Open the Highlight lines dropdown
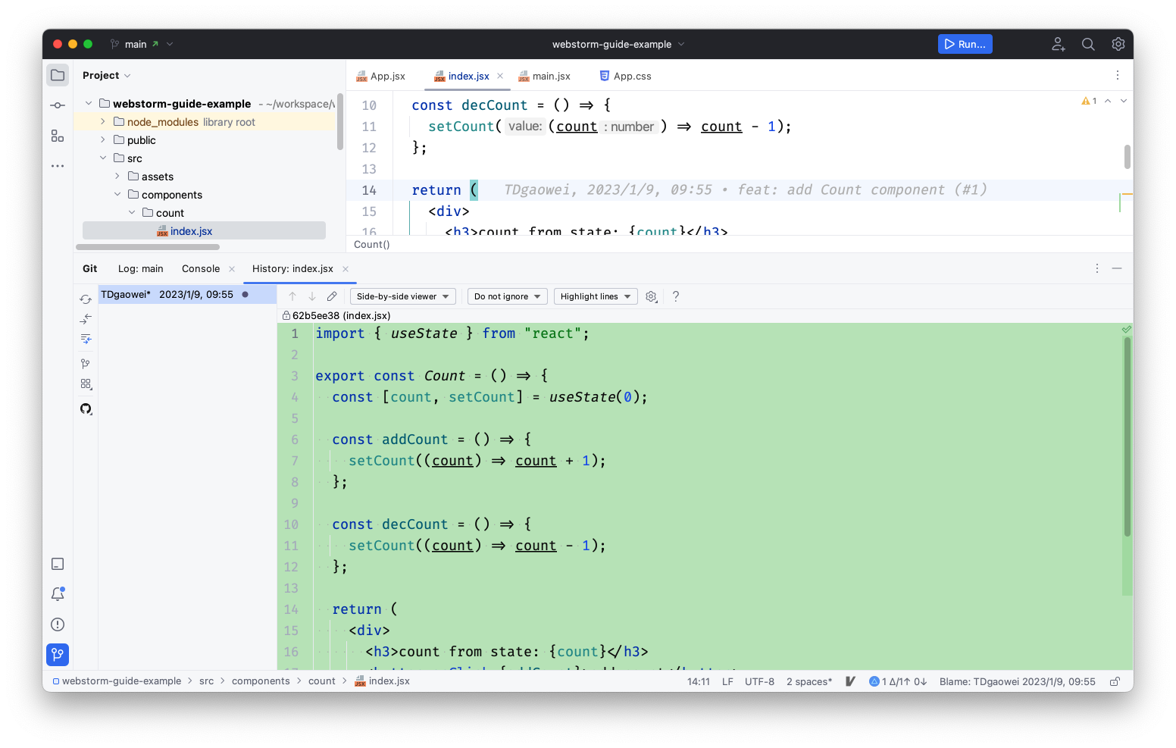 click(595, 296)
